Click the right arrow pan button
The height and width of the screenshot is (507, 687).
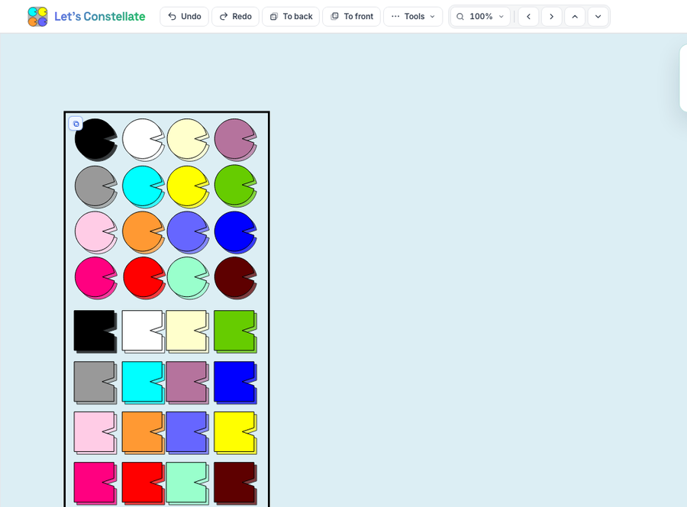tap(552, 17)
